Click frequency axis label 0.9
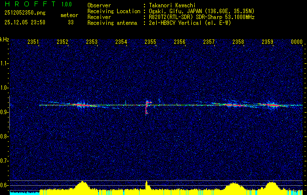 click(x=4, y=112)
